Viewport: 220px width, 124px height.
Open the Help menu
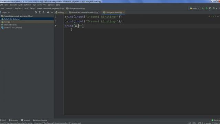58,5
